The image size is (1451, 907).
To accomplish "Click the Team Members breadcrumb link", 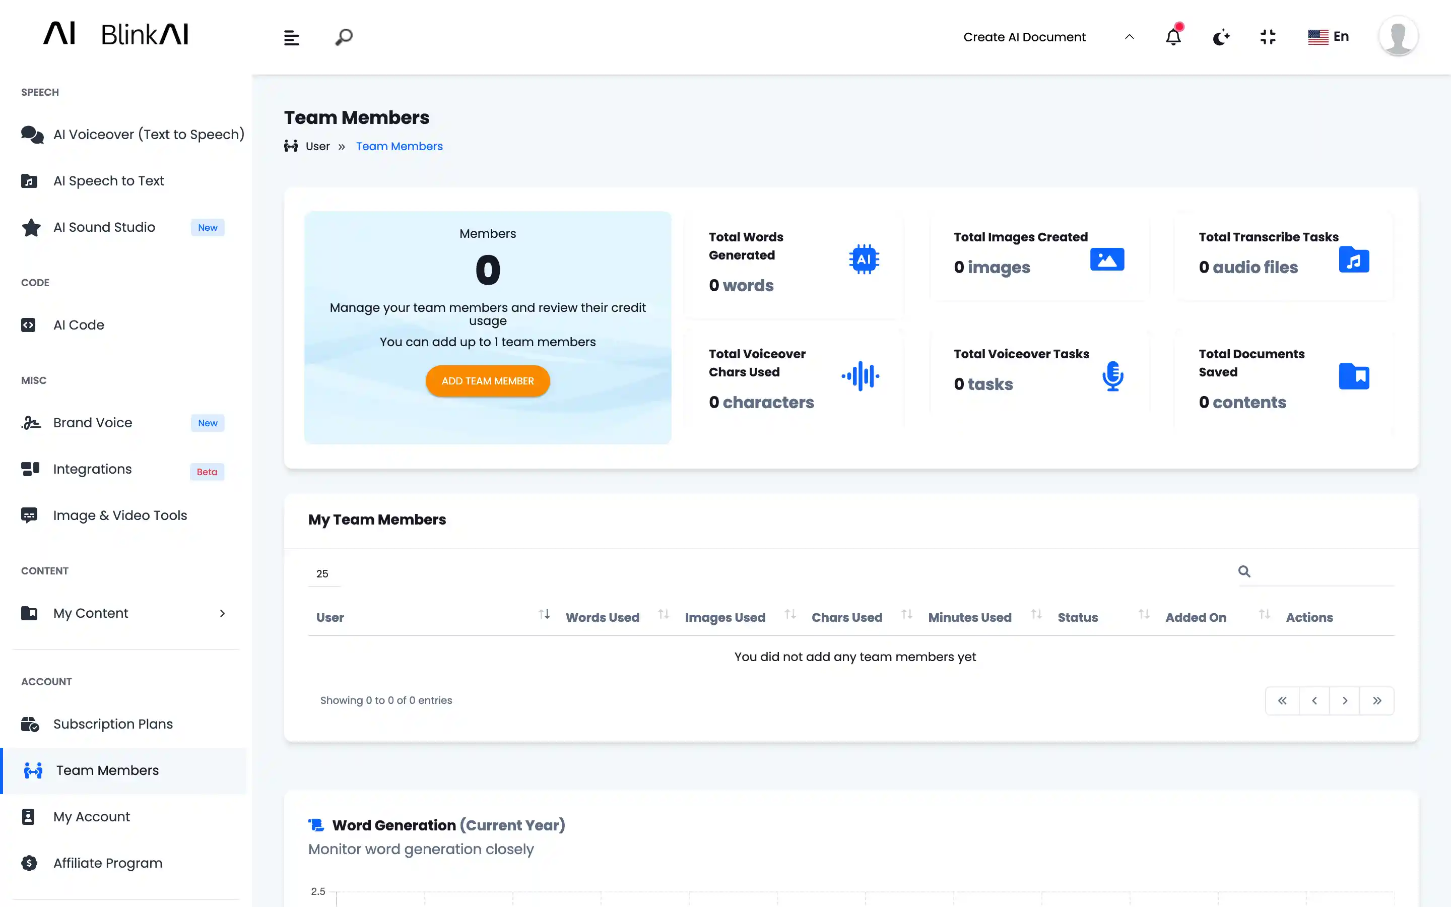I will coord(399,146).
